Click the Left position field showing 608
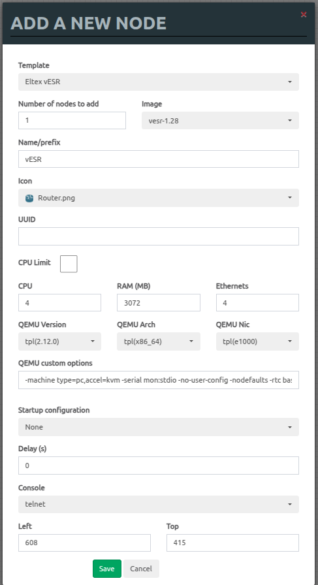Screen dimensions: 318x585 (x=84, y=543)
